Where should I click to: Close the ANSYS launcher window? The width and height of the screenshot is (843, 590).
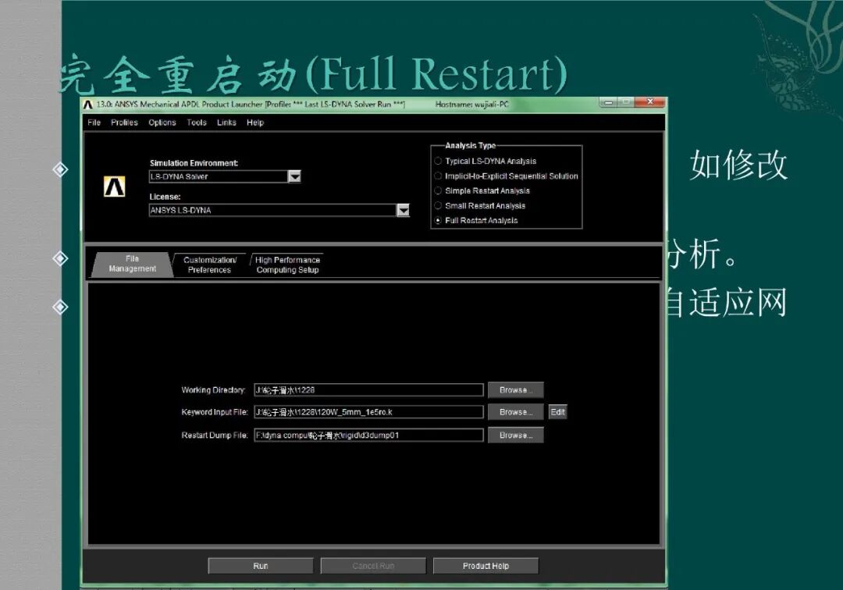650,102
